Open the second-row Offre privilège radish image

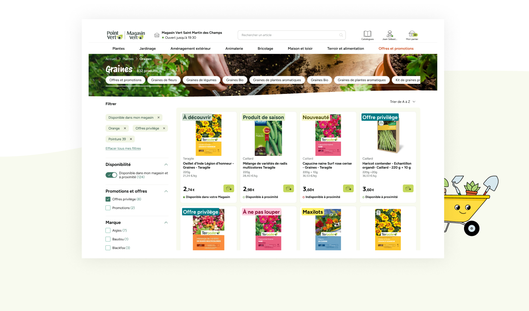tap(208, 229)
